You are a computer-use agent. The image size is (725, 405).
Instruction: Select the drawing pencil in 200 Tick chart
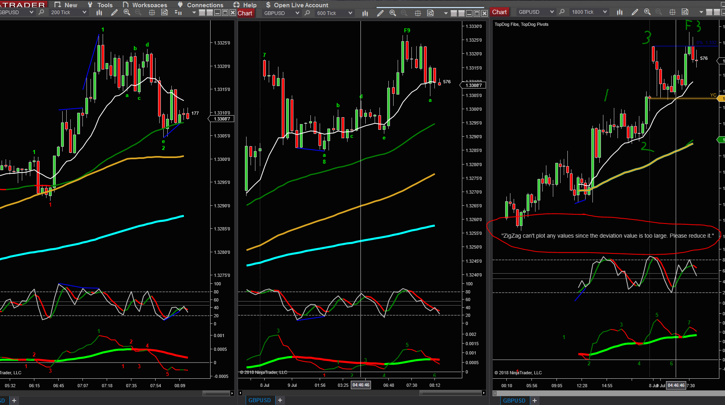[114, 13]
